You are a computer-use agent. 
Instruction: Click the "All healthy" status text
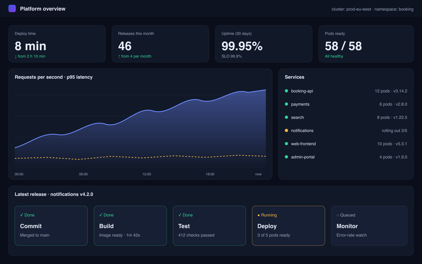point(334,56)
